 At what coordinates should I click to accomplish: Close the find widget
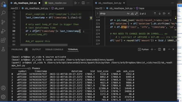[x=169, y=14]
